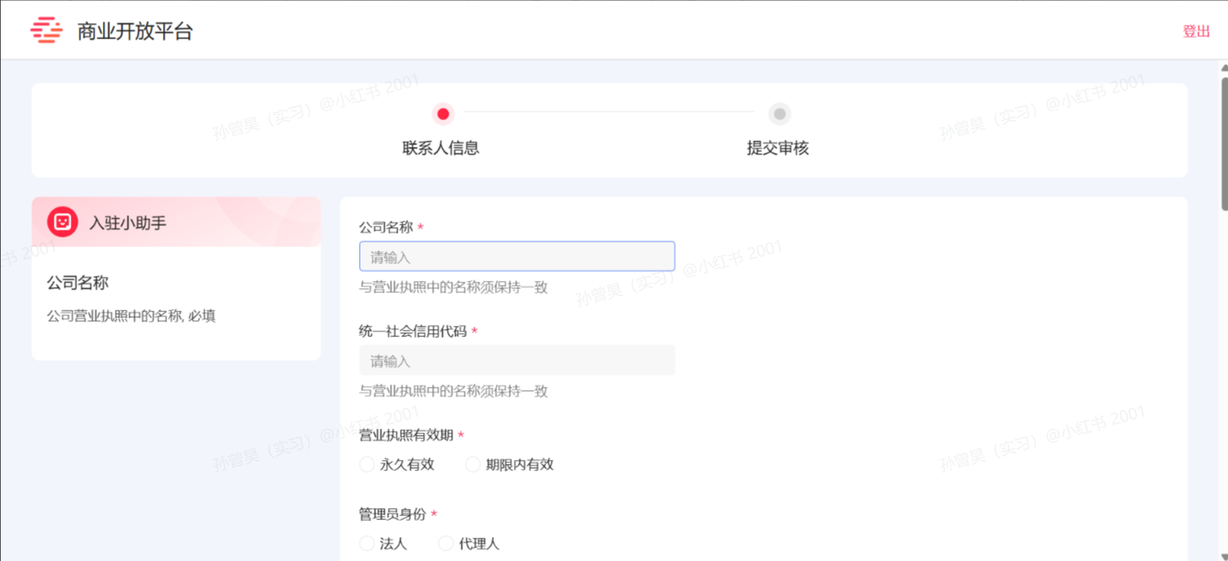Click the 公司名称 heading in helper panel
The height and width of the screenshot is (561, 1228).
(78, 283)
